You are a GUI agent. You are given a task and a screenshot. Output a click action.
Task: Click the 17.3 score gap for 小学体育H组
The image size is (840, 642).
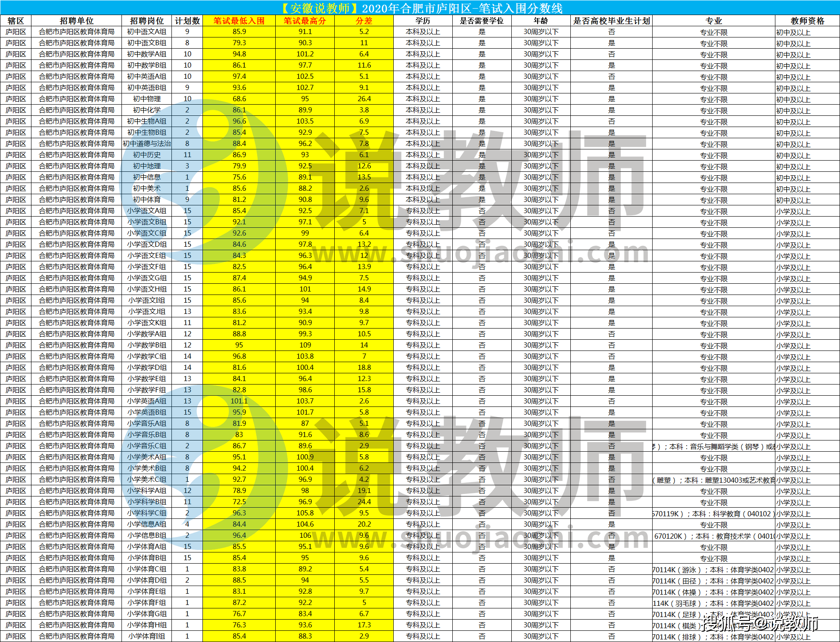tap(364, 625)
